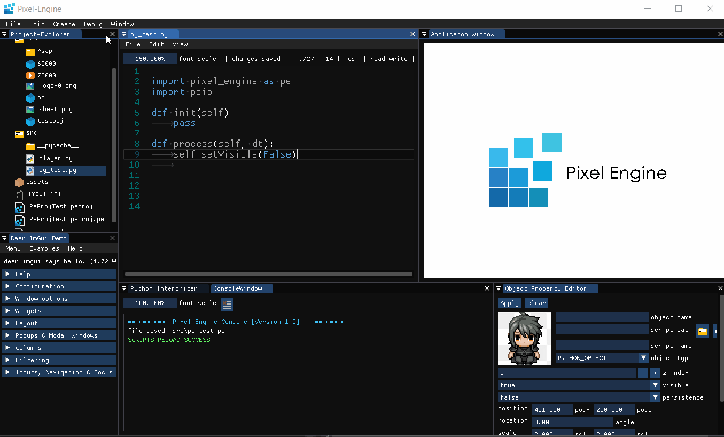Screen dimensions: 724x437
Task: Open the persistence false dropdown
Action: [579, 397]
